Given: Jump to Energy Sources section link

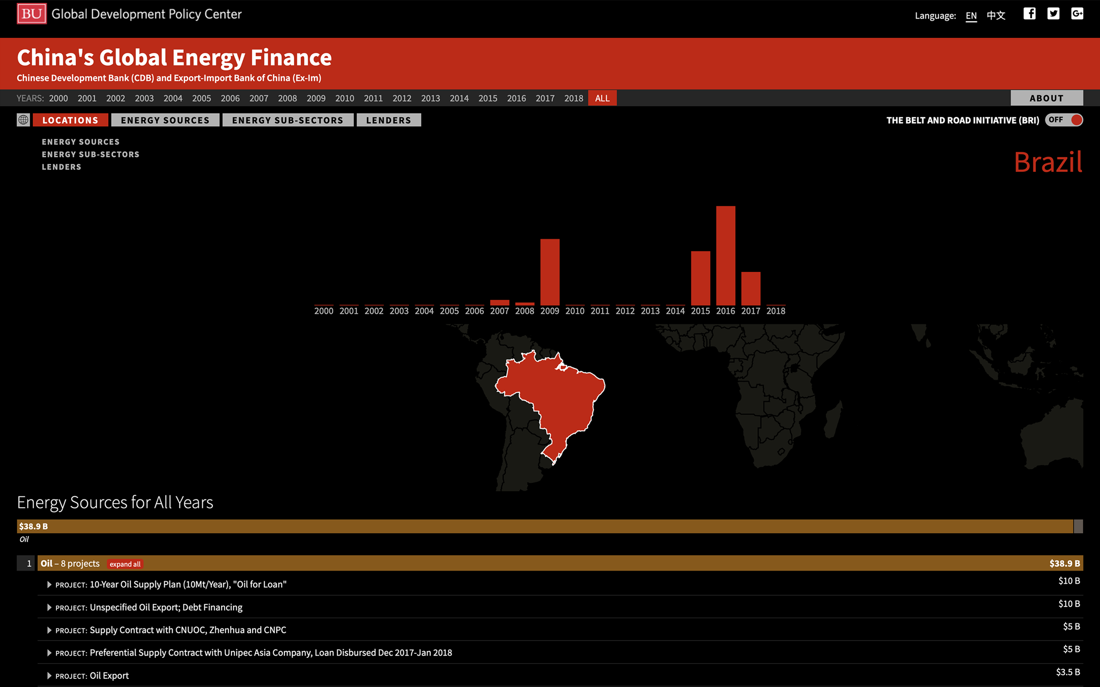Looking at the screenshot, I should pyautogui.click(x=80, y=142).
